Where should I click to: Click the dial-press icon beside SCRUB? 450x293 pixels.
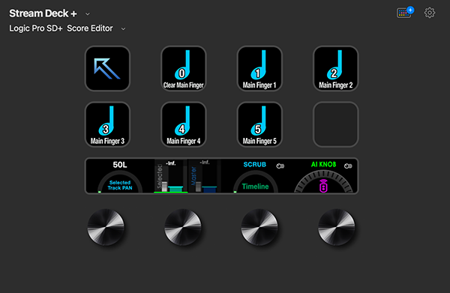(280, 166)
